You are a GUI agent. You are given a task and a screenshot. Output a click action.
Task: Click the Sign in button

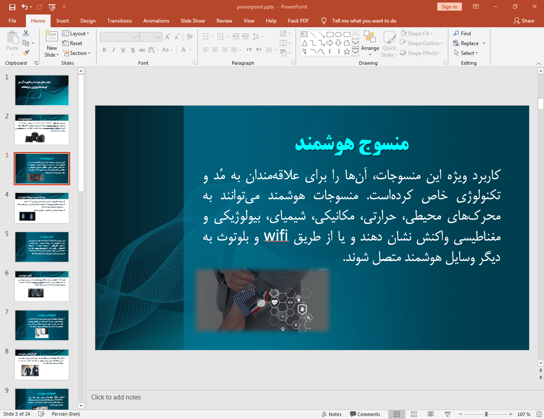(x=449, y=7)
